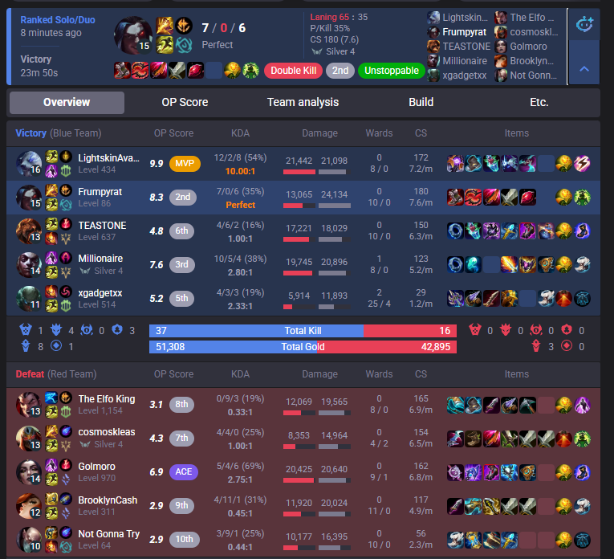Image resolution: width=614 pixels, height=559 pixels.
Task: Collapse the match details with the up chevron
Action: 584,69
